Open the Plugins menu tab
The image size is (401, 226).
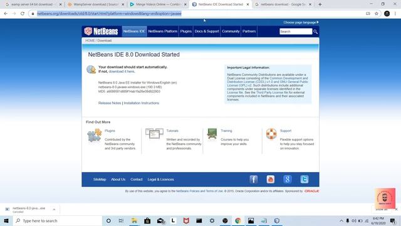pyautogui.click(x=186, y=31)
